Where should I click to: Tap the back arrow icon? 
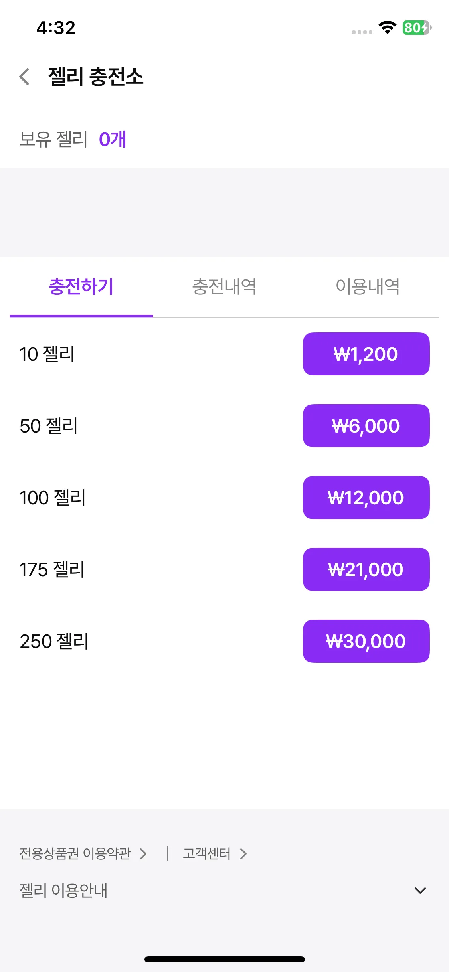24,77
